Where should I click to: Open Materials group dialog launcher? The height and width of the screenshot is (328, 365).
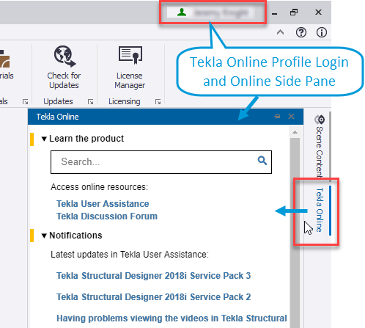click(x=25, y=101)
